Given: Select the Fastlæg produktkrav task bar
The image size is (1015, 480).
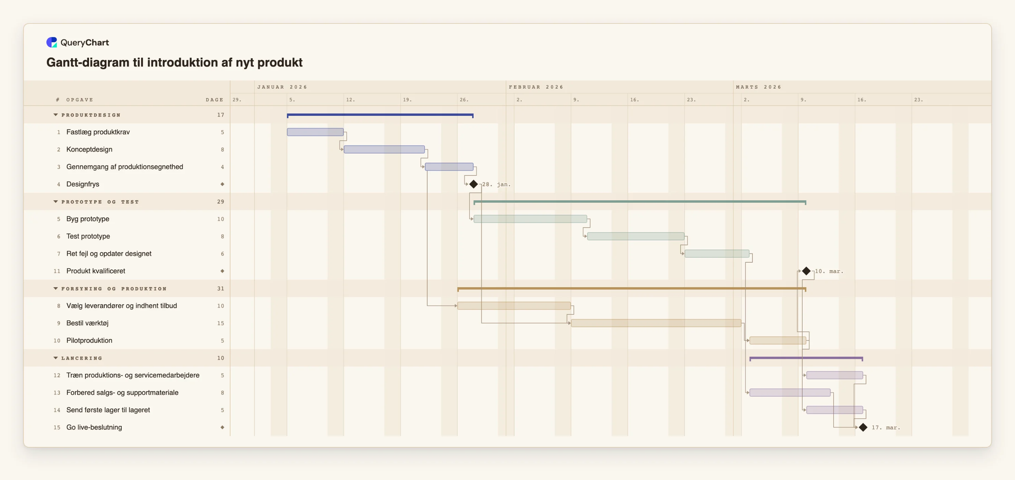Looking at the screenshot, I should tap(315, 132).
